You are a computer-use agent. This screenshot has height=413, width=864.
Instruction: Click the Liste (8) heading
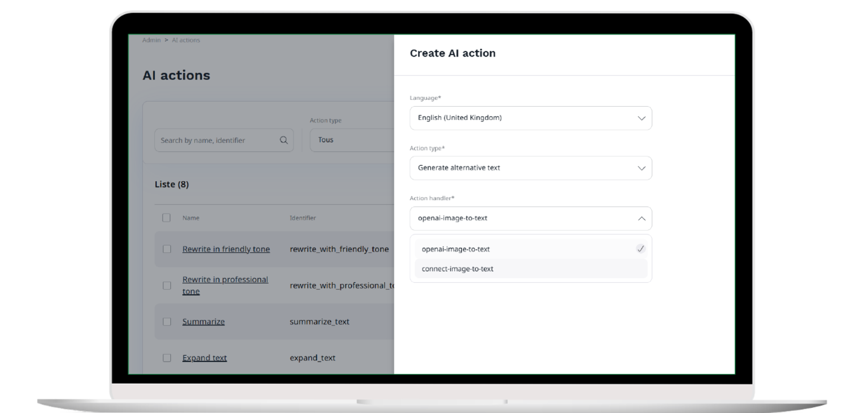point(172,184)
